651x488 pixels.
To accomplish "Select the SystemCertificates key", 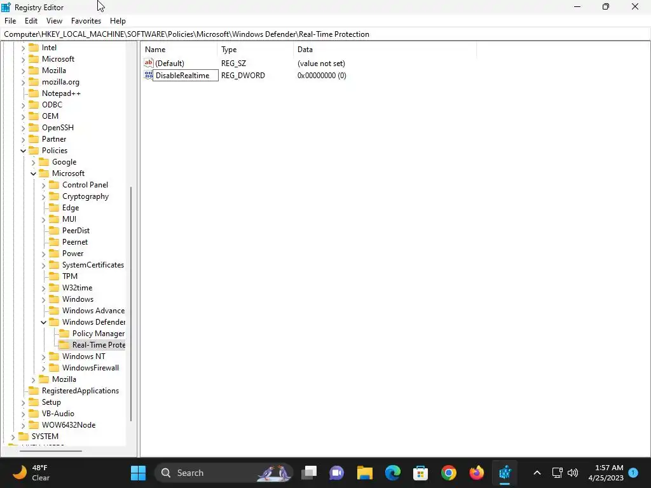I will (93, 265).
